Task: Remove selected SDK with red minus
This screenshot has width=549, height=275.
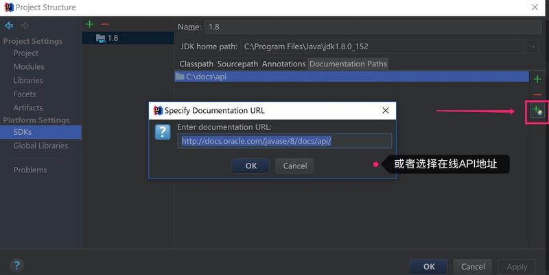Action: pos(105,24)
